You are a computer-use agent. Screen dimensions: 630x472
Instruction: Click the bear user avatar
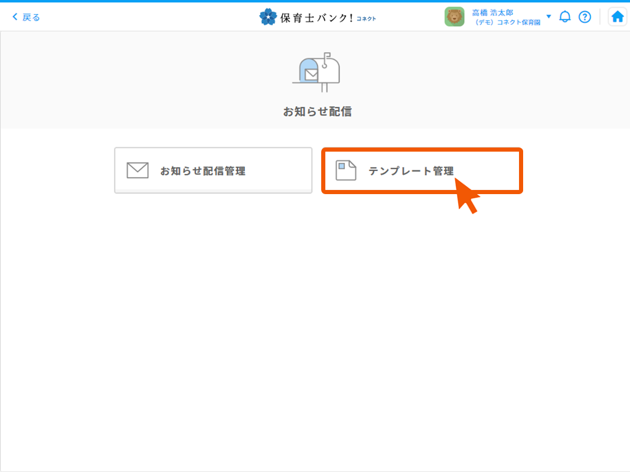click(454, 17)
